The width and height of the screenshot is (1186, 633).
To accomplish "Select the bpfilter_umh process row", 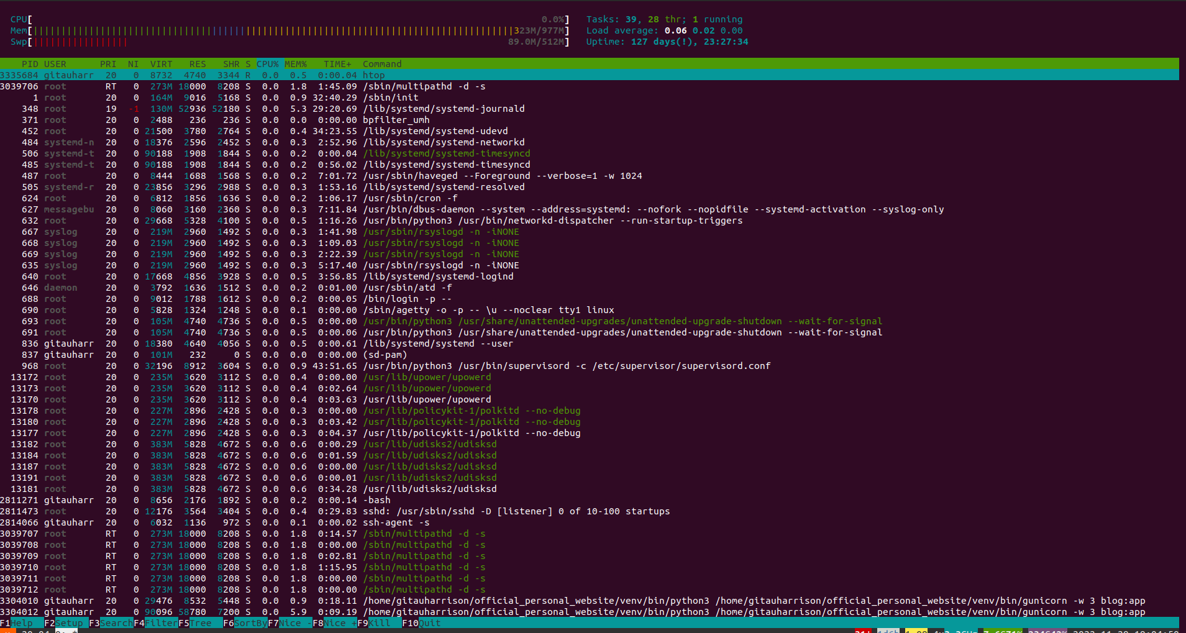I will [590, 120].
